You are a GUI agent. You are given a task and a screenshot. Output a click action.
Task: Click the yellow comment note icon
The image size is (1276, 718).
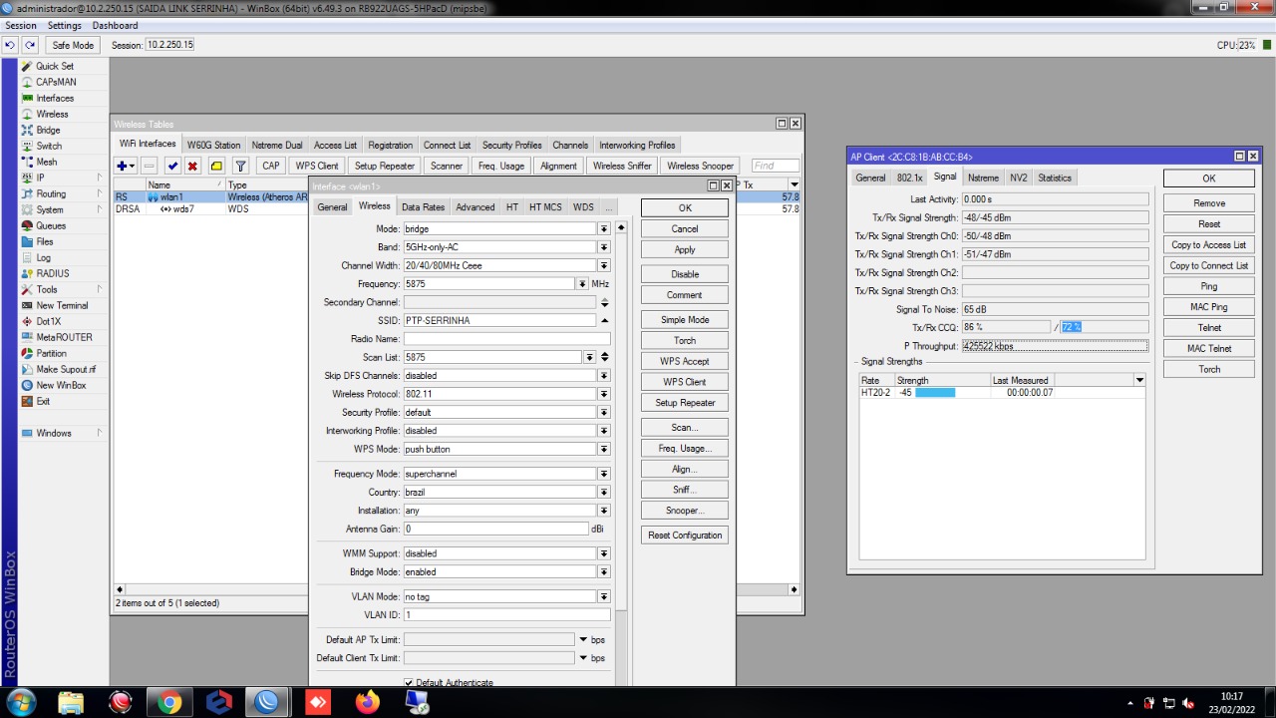[x=216, y=166]
